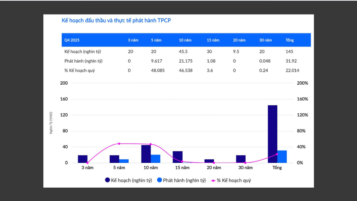Click the dark blue 20 năm bar
Viewport: 357px width, 201px height.
click(209, 161)
